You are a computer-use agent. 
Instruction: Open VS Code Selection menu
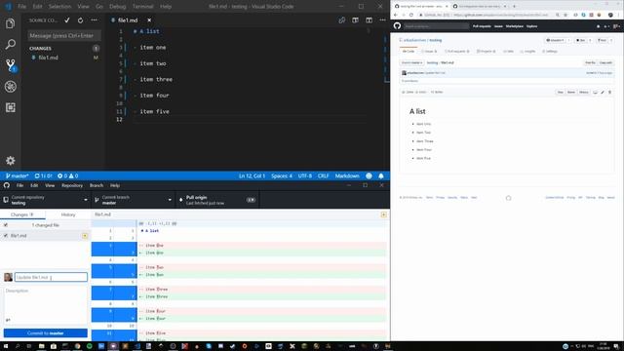pos(59,7)
